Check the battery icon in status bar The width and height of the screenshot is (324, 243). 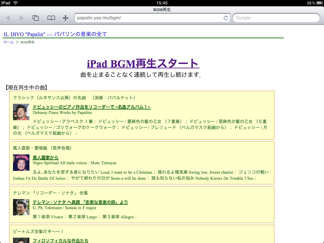point(319,3)
